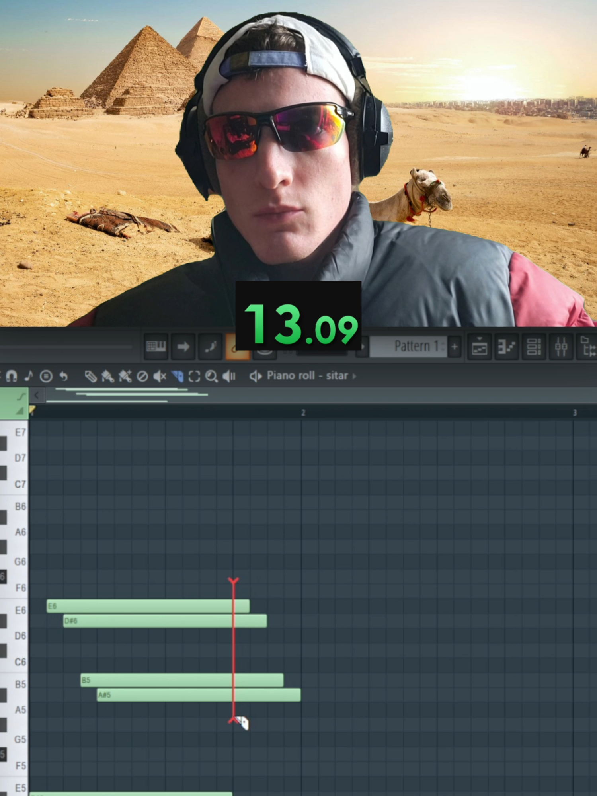The image size is (597, 796).
Task: Select the Mute tool
Action: point(160,376)
